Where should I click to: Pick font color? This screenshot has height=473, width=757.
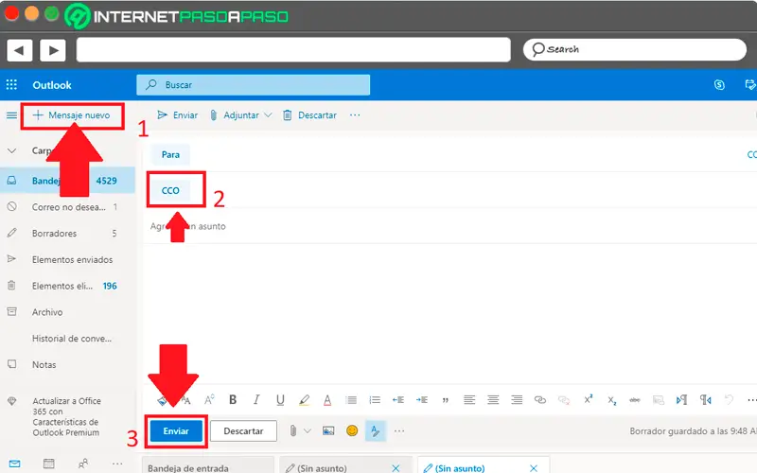pyautogui.click(x=327, y=399)
